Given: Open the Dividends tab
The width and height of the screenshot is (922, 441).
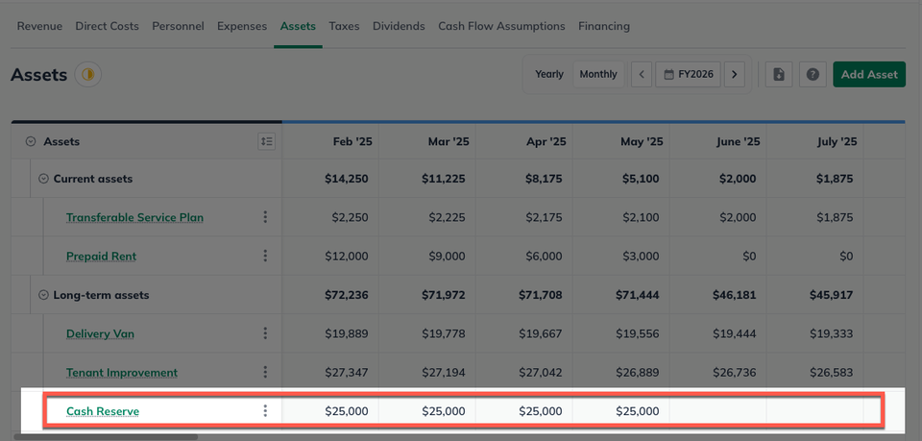Looking at the screenshot, I should (x=399, y=26).
